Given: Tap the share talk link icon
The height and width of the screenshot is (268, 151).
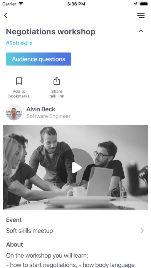Looking at the screenshot, I should pyautogui.click(x=57, y=81).
